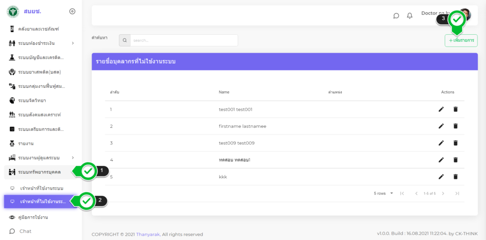Click in the search text field
This screenshot has height=240, width=486.
(x=184, y=40)
